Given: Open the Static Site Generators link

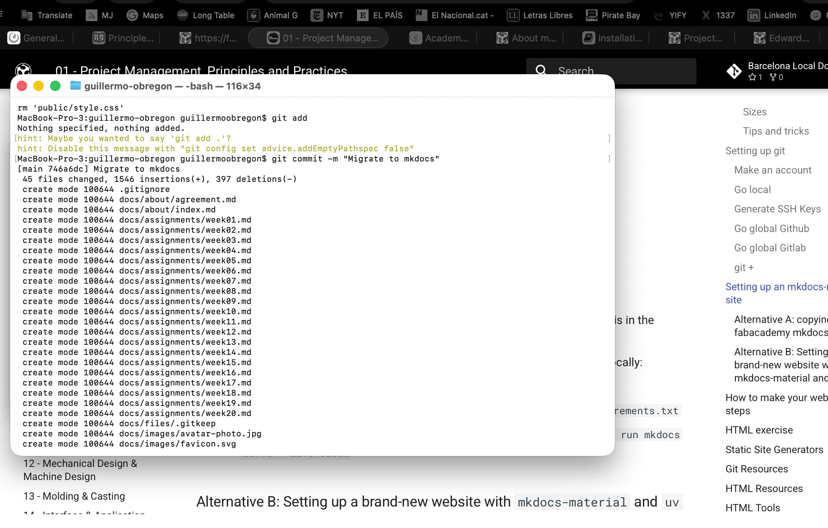Looking at the screenshot, I should tap(774, 450).
